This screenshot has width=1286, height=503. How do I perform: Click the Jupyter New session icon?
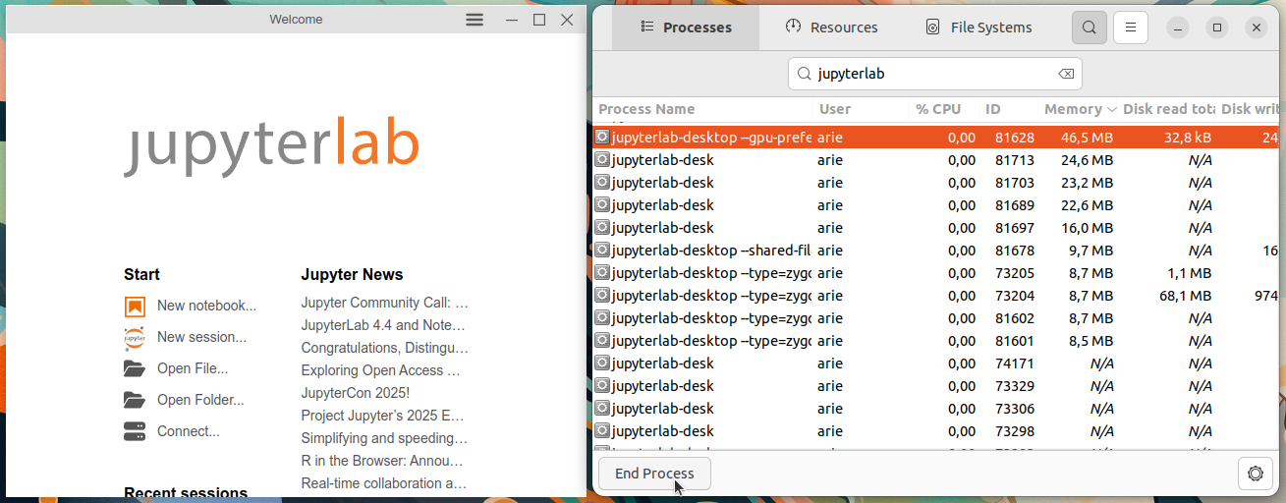pyautogui.click(x=135, y=338)
